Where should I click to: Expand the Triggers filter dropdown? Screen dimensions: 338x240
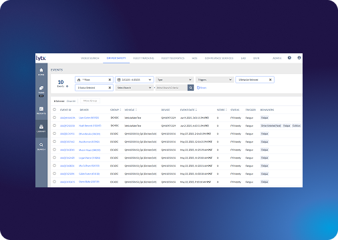click(x=214, y=80)
